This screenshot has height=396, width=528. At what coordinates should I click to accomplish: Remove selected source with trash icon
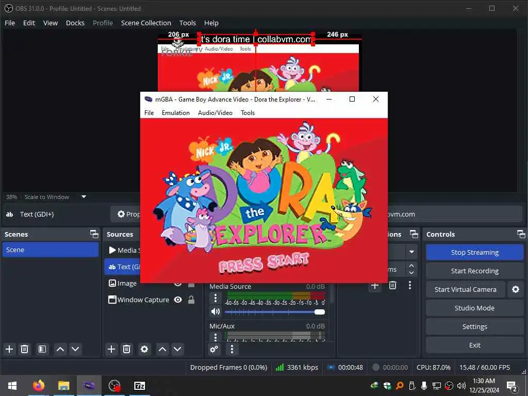point(126,349)
